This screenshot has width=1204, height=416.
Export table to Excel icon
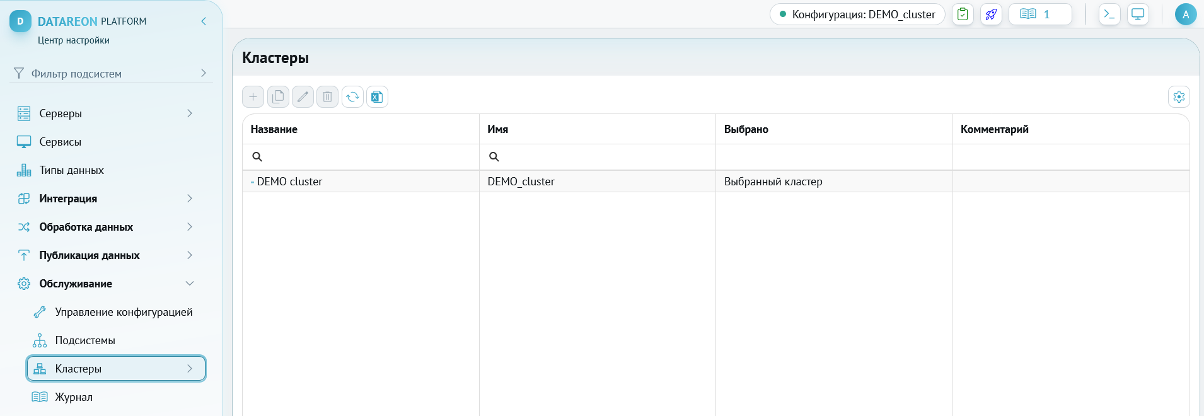tap(377, 97)
